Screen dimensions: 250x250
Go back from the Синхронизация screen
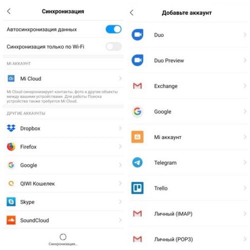[x=9, y=11]
